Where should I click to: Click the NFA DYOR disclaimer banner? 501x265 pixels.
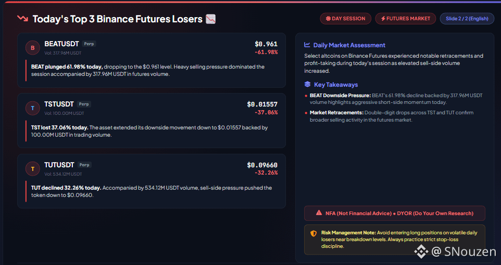coord(395,213)
